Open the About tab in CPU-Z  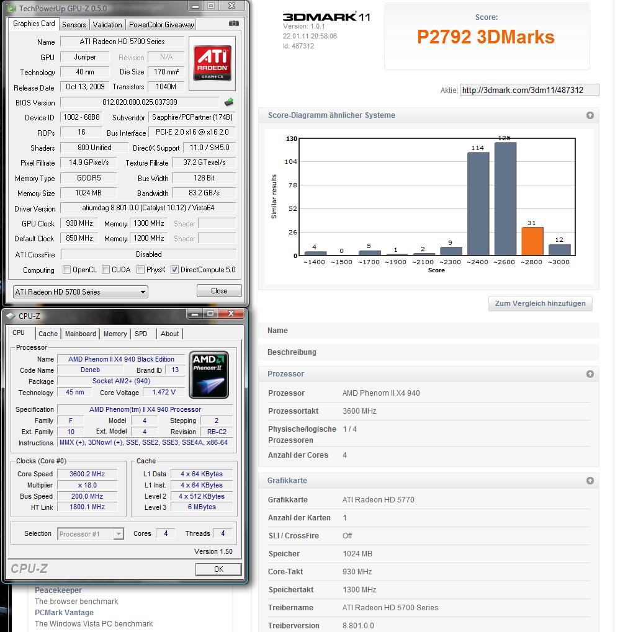pyautogui.click(x=170, y=334)
